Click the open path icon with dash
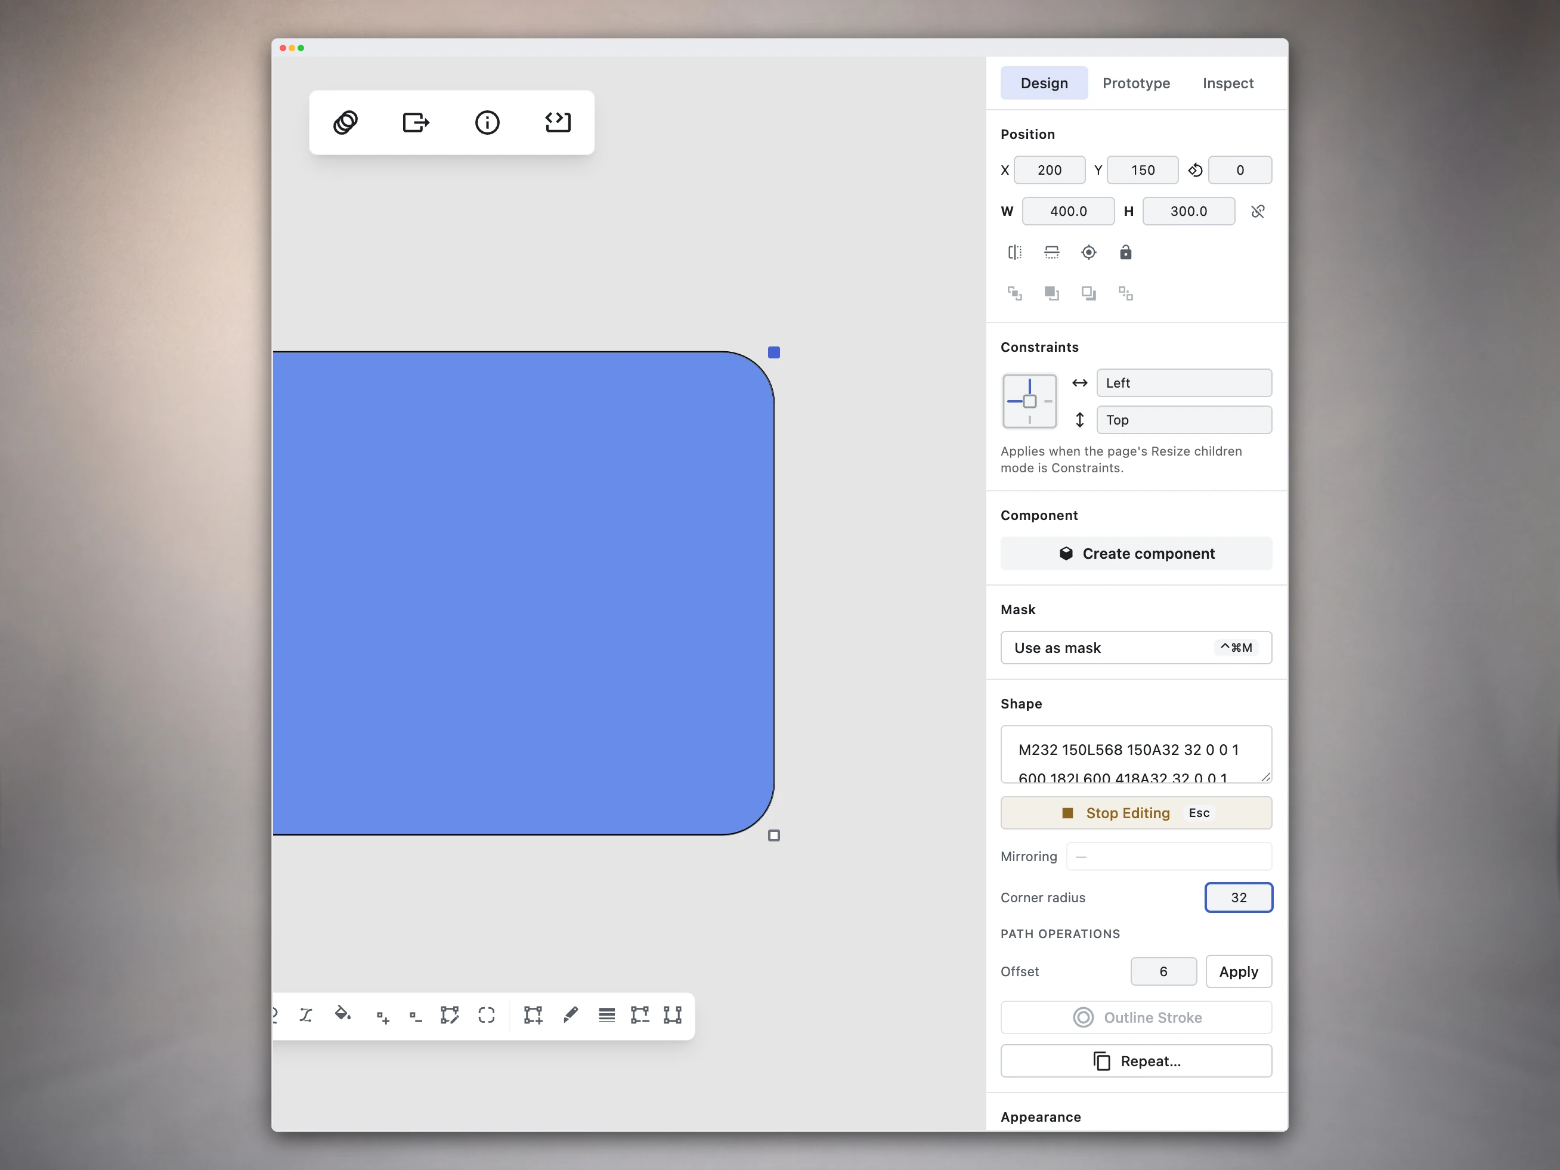 click(640, 1015)
